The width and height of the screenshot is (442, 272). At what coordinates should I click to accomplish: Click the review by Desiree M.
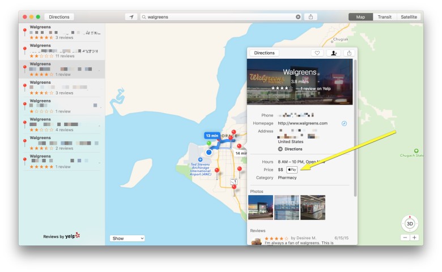[x=300, y=240]
